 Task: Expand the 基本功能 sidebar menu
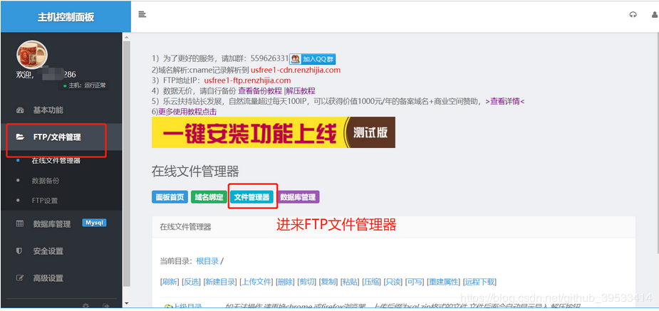[x=47, y=110]
